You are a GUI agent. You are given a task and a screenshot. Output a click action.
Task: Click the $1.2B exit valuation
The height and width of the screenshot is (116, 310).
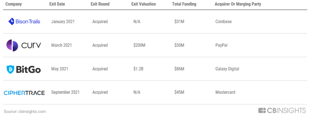pyautogui.click(x=138, y=69)
